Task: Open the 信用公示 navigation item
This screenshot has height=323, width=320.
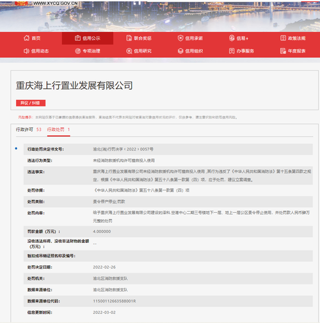Action: (x=88, y=38)
